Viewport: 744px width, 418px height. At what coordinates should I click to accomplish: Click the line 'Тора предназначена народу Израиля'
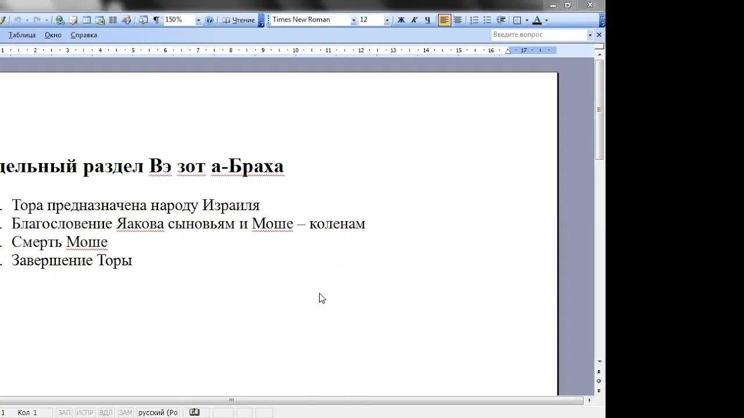tap(135, 206)
